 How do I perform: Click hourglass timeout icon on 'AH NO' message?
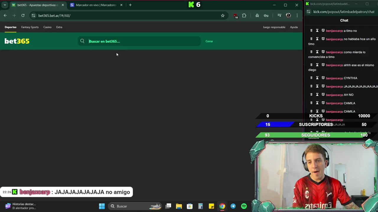tap(317, 95)
